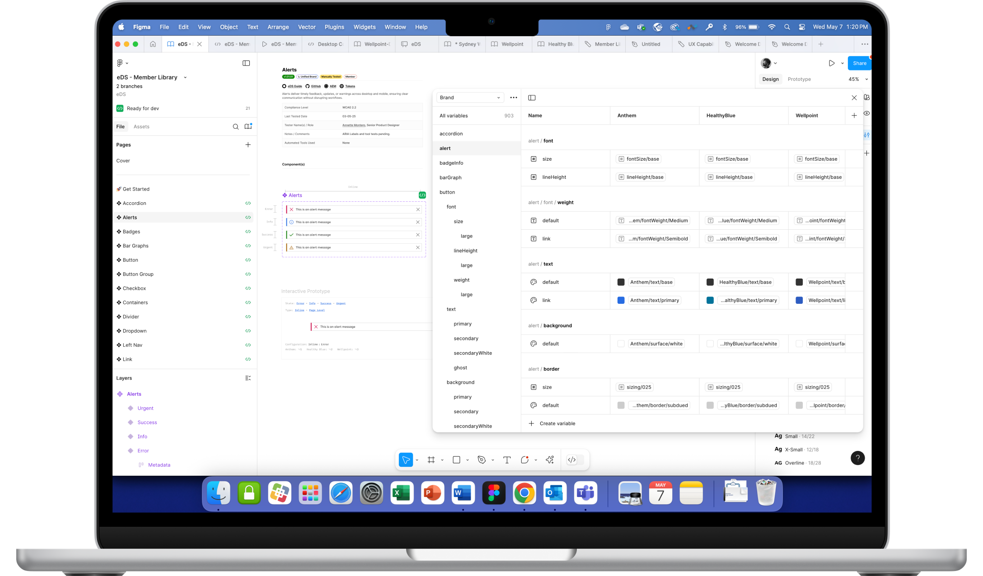Select the Success layer
Image resolution: width=983 pixels, height=576 pixels.
coord(147,423)
